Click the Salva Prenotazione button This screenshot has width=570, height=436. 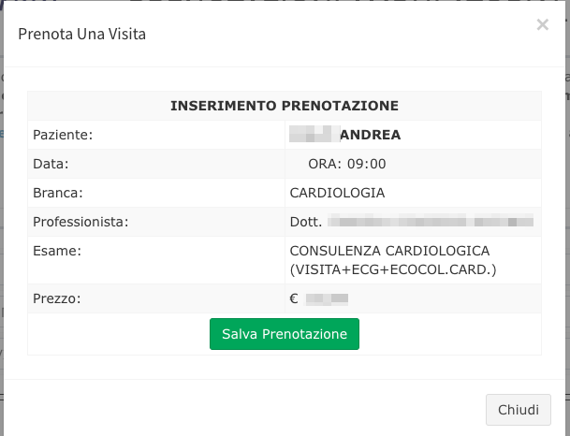(285, 334)
